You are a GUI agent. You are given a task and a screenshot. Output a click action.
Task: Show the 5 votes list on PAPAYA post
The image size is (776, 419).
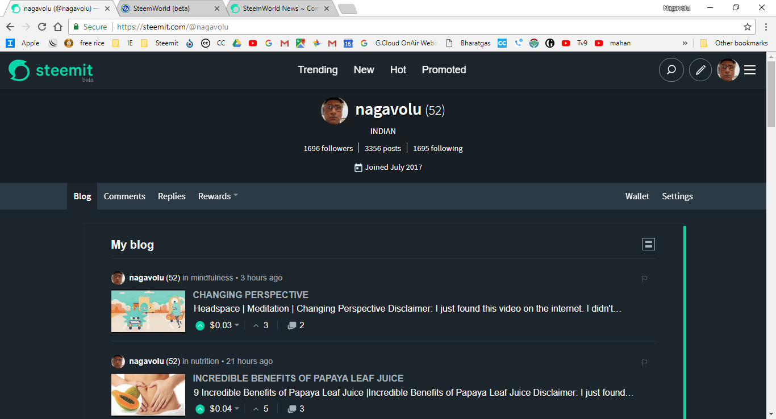(261, 409)
